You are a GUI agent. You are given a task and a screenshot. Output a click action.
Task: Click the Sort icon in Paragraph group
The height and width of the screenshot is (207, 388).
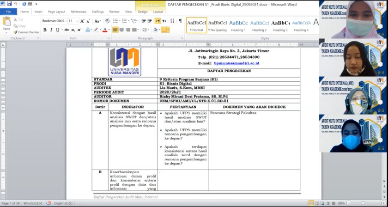point(172,21)
